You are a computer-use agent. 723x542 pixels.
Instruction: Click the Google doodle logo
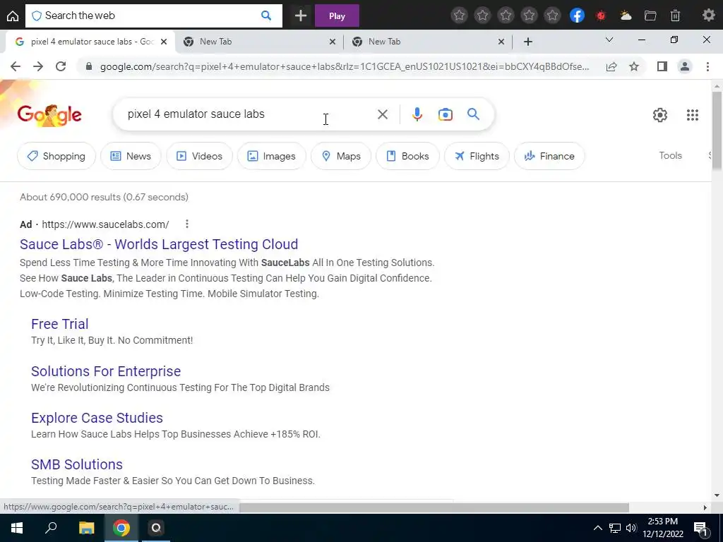pos(49,115)
